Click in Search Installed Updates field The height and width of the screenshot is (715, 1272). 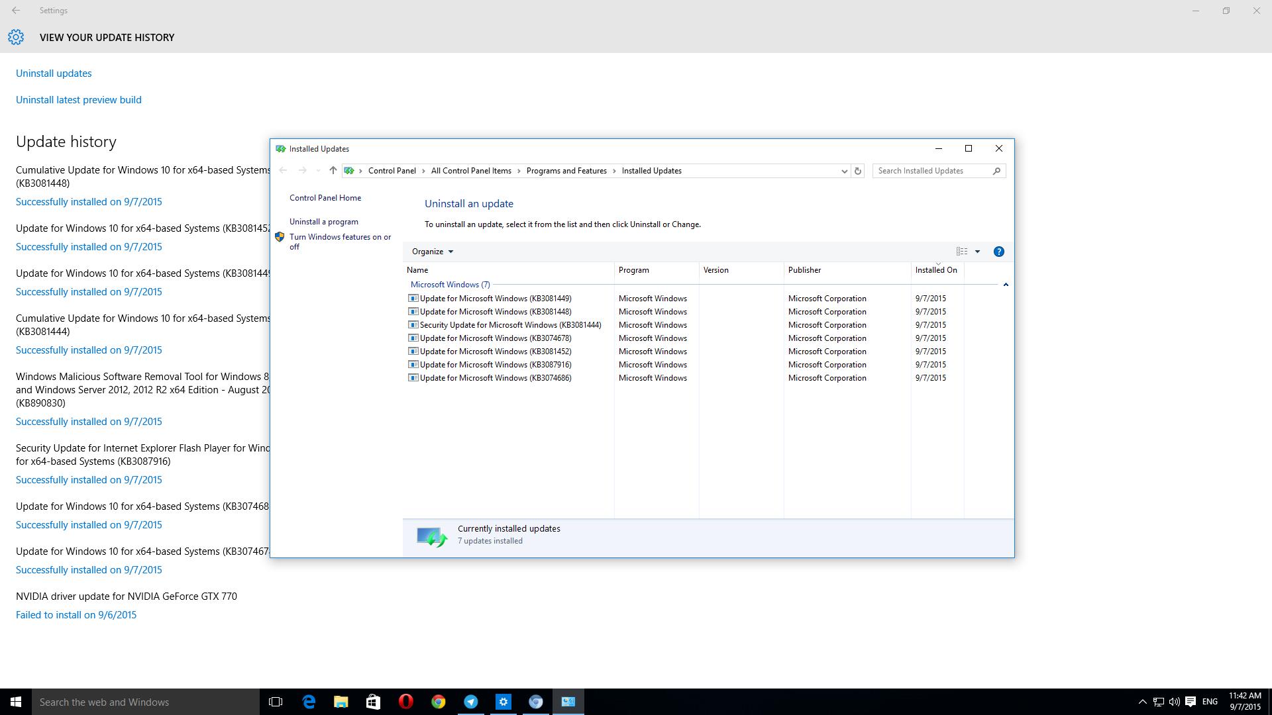932,171
